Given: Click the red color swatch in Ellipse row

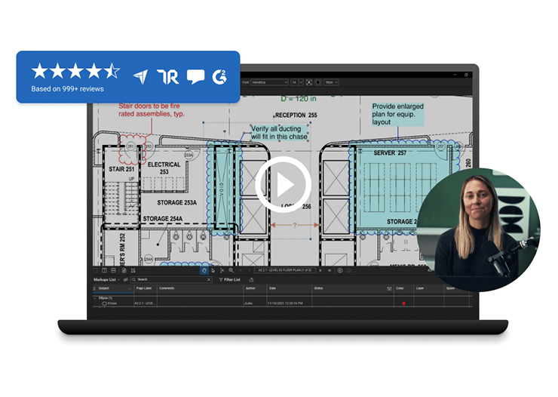Looking at the screenshot, I should click(403, 303).
